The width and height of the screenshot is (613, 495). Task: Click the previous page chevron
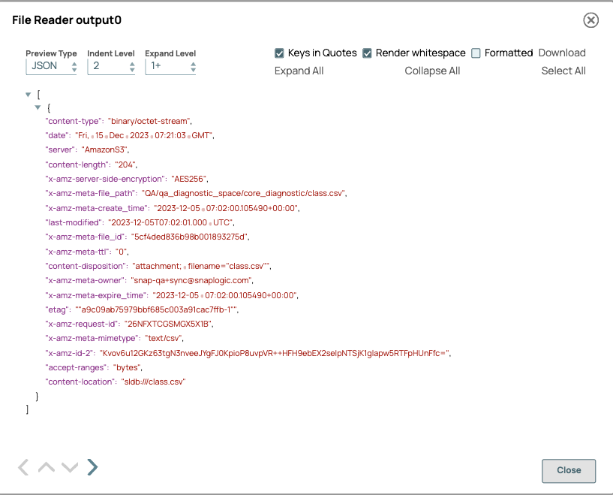23,466
